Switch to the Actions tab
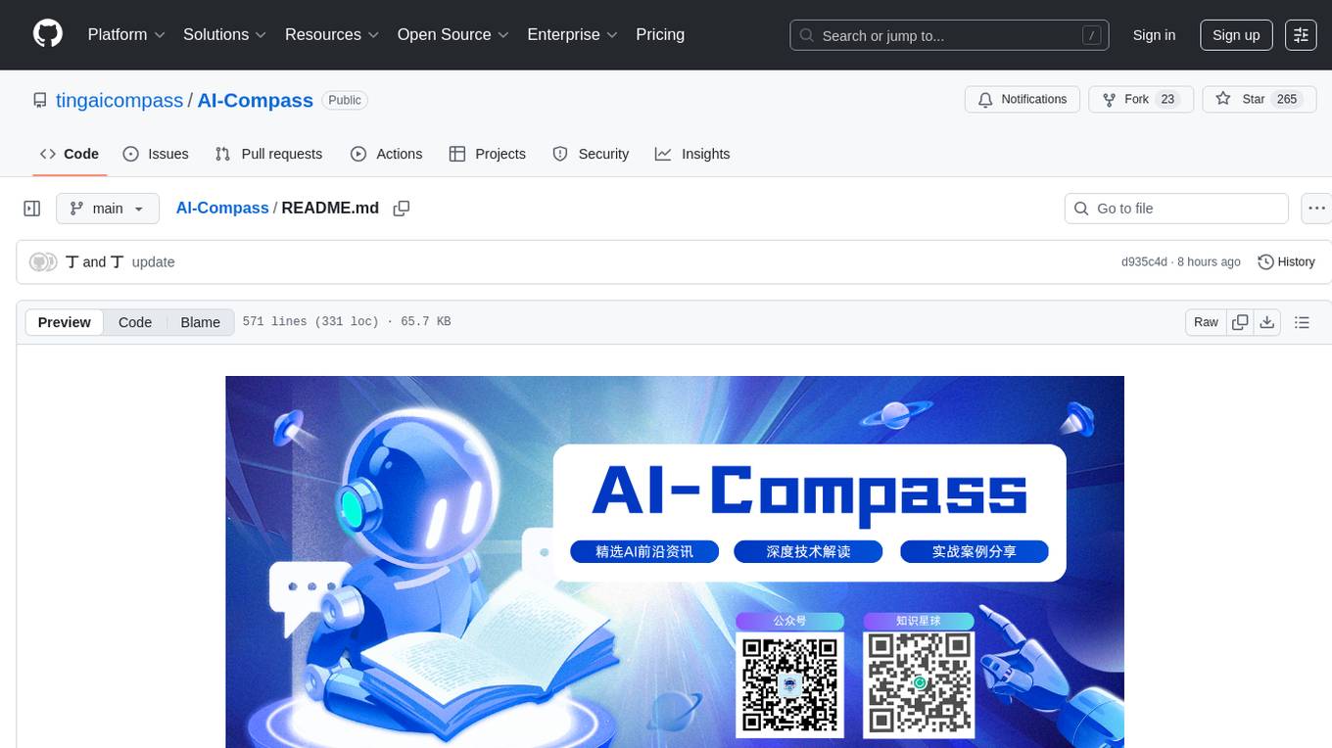 [386, 154]
